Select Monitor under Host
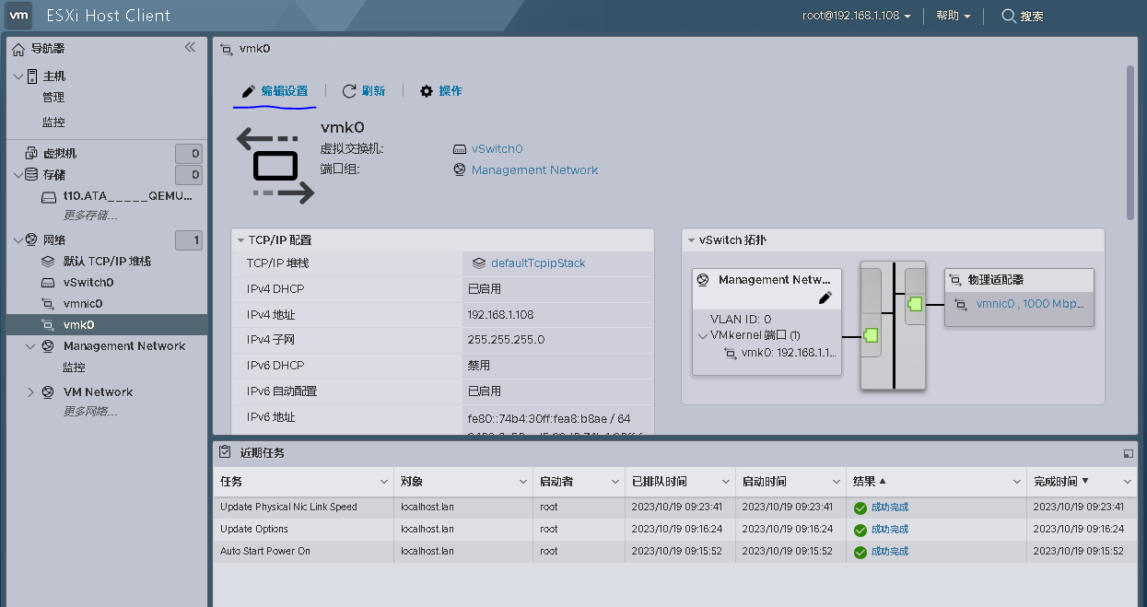 [53, 123]
